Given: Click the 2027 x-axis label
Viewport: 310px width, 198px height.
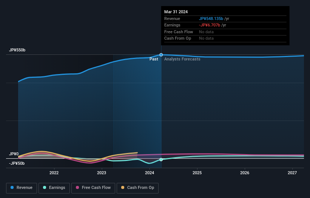Looking at the screenshot, I should [292, 173].
